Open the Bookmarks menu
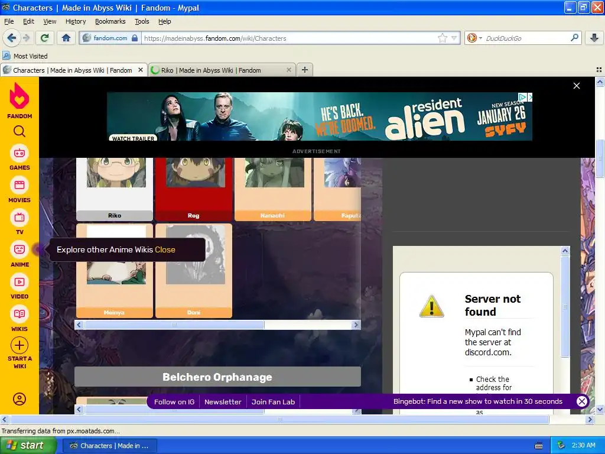 pos(110,21)
